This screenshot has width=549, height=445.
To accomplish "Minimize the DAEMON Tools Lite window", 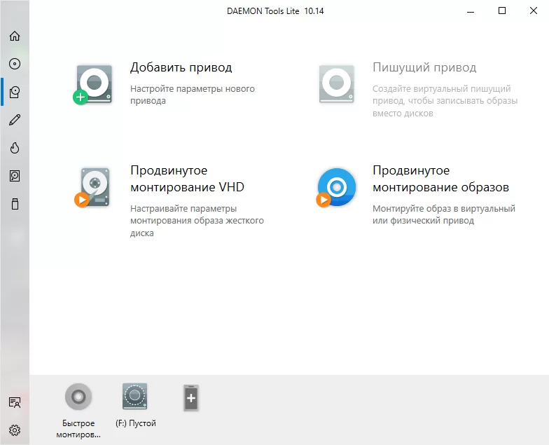I will click(471, 11).
